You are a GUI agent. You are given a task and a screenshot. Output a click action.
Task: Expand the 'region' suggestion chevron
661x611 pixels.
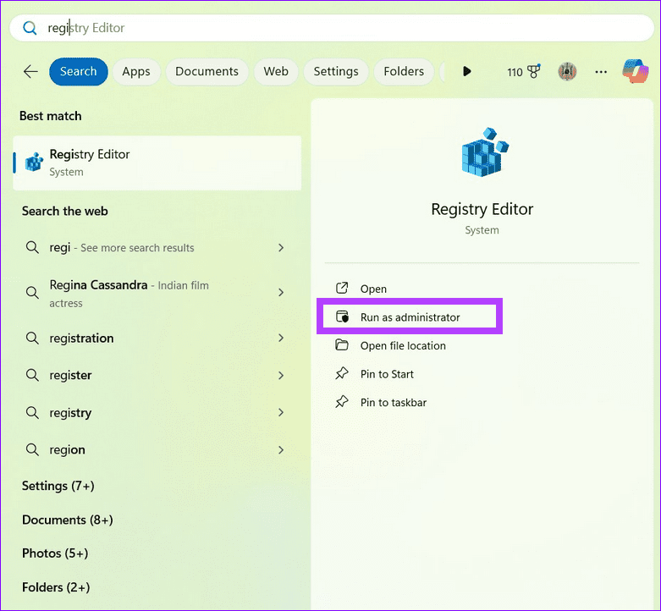[x=281, y=450]
